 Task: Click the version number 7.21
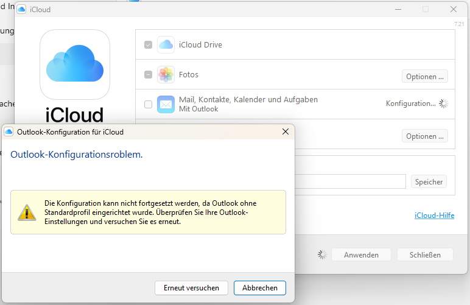tap(459, 24)
